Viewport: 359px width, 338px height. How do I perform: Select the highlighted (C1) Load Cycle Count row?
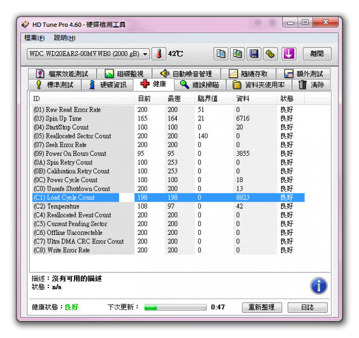coord(168,197)
